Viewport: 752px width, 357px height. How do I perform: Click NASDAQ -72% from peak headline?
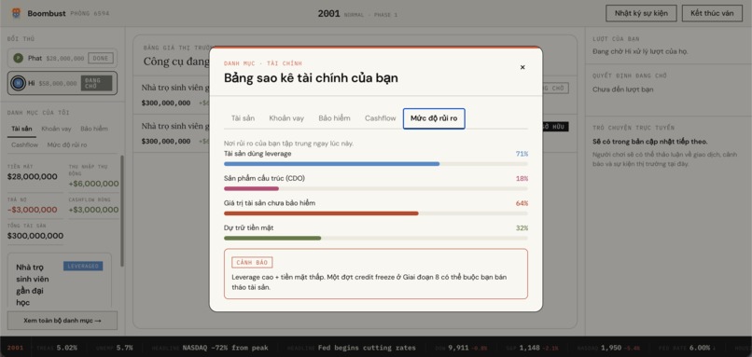pyautogui.click(x=226, y=348)
